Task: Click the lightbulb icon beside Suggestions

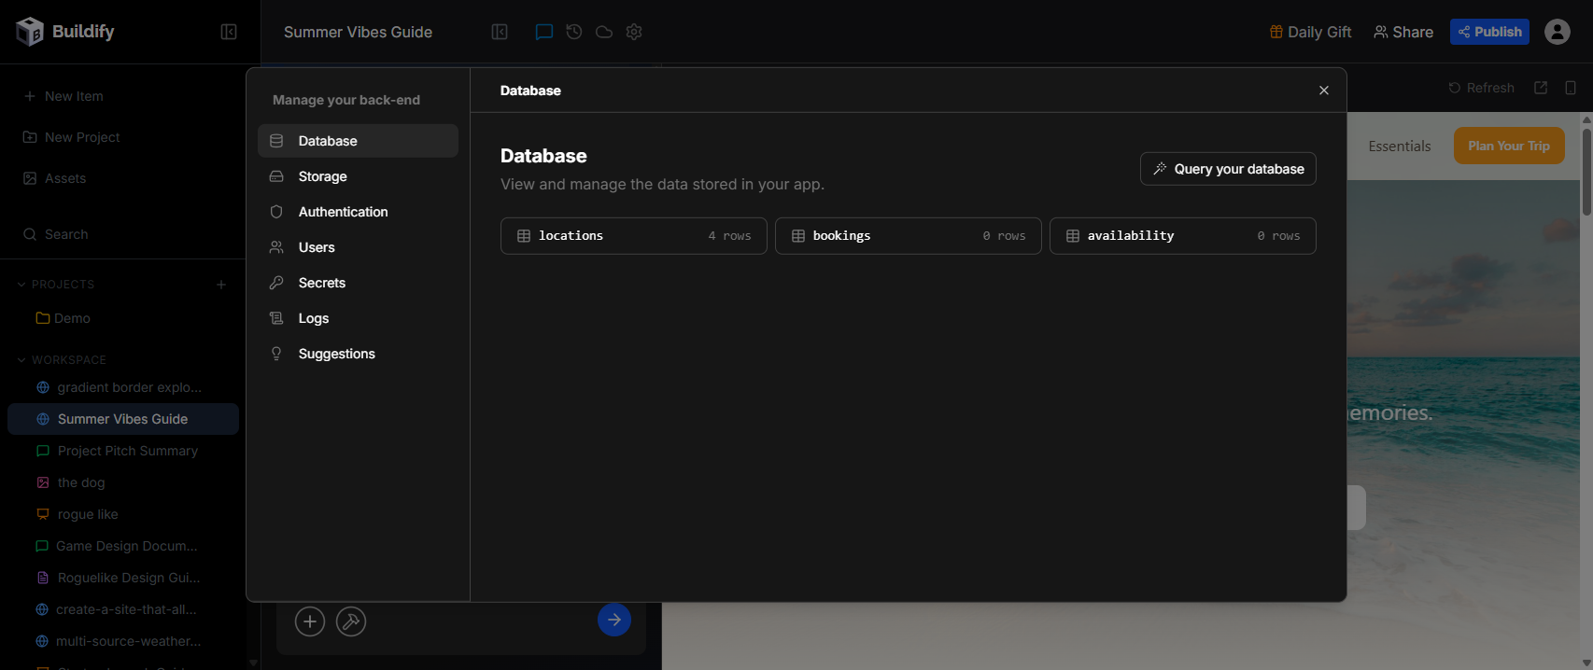Action: 276,354
